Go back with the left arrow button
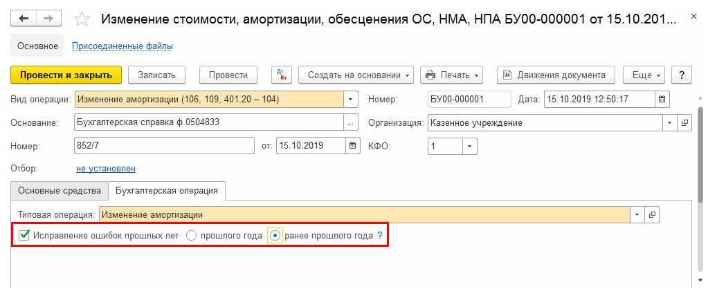The image size is (708, 298). click(x=24, y=18)
